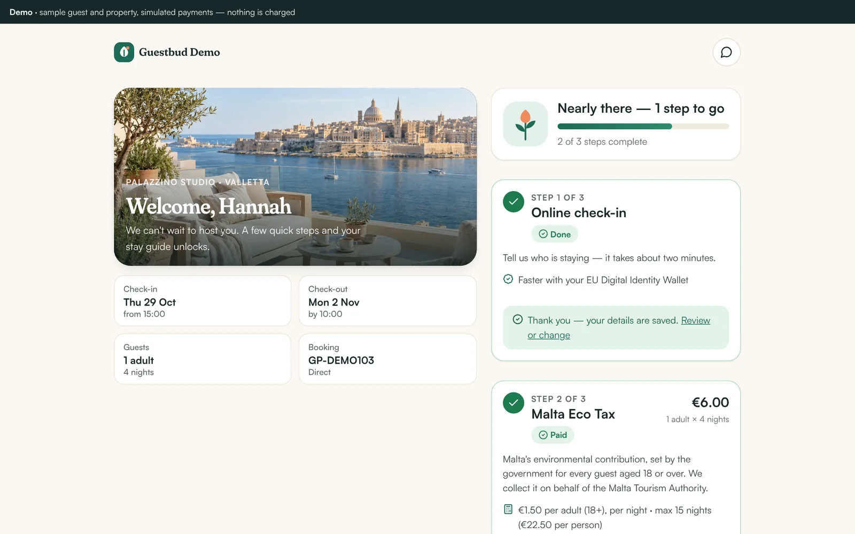Click the Done status badge
Viewport: 855px width, 534px height.
(x=555, y=234)
